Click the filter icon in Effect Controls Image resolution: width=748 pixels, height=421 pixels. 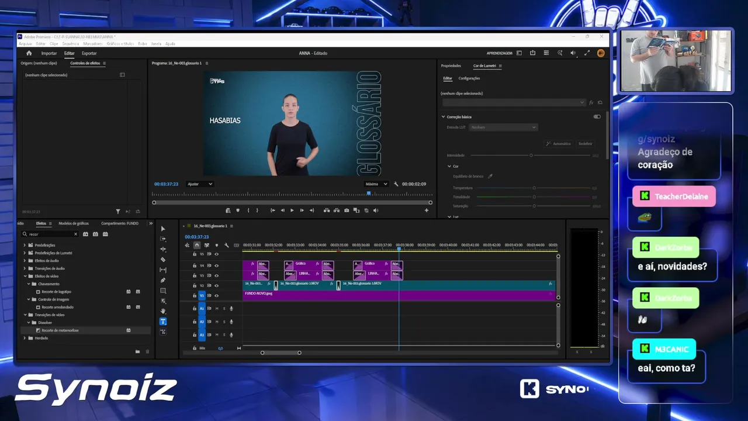(x=118, y=212)
